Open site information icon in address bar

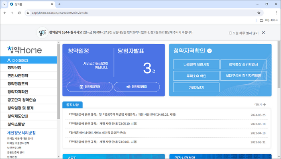(x=28, y=13)
